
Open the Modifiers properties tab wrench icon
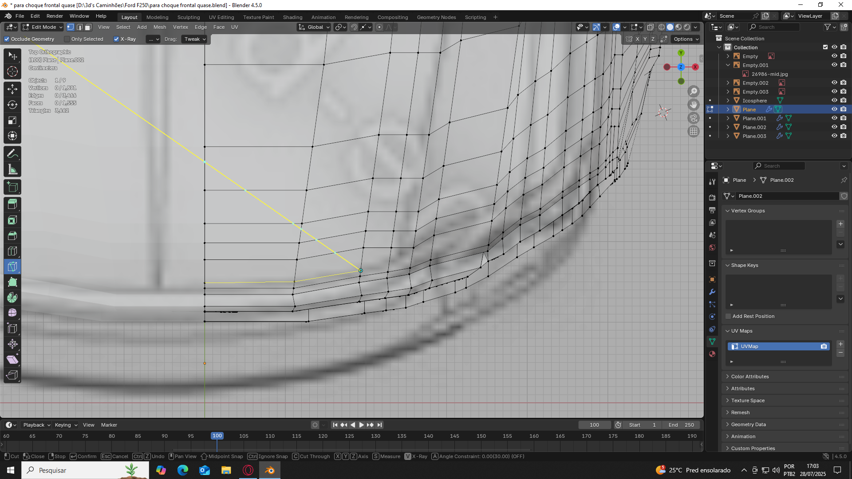point(712,292)
